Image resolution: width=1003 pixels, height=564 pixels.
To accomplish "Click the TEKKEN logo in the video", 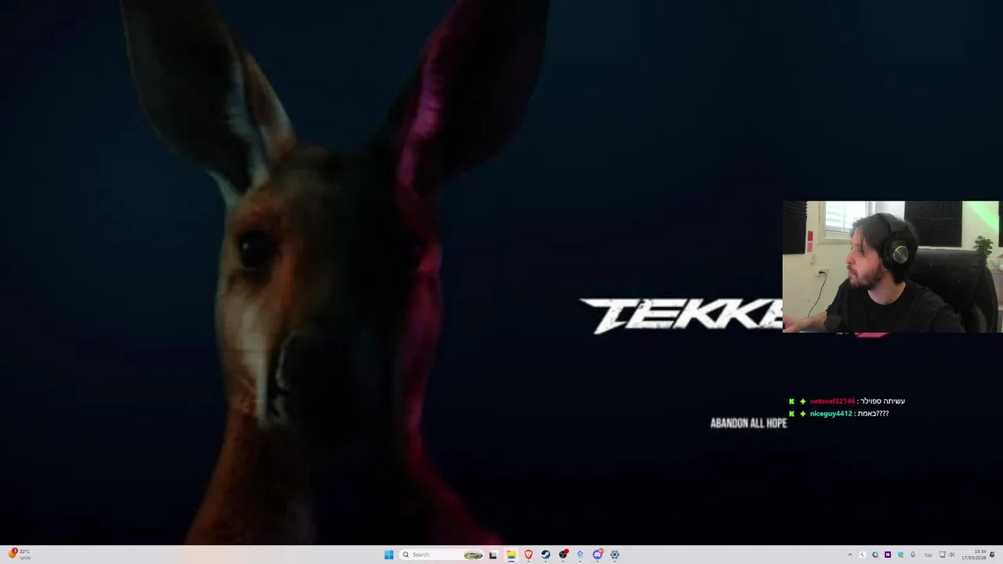I will [x=681, y=316].
